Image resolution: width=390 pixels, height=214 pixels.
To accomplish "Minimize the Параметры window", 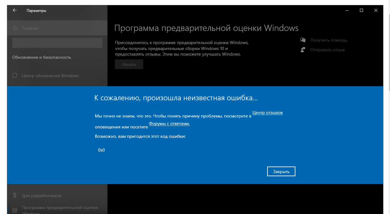I will tap(347, 10).
